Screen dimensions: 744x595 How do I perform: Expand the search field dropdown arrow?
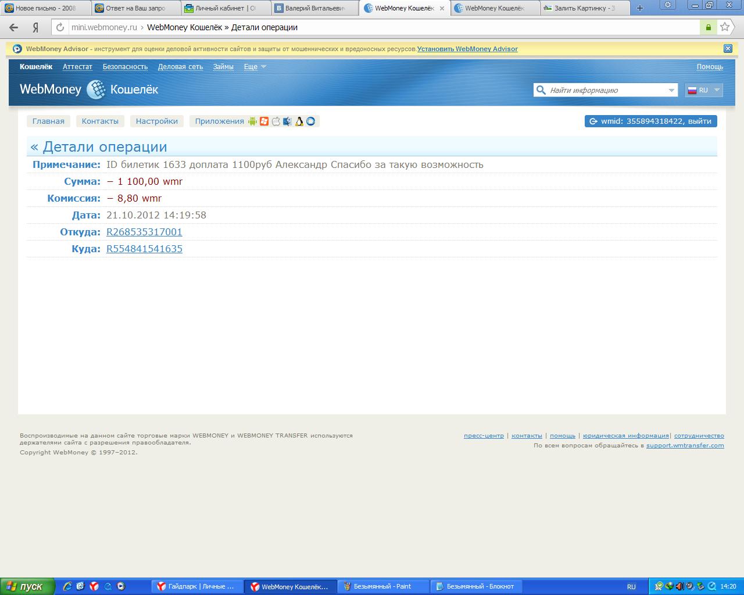point(671,90)
